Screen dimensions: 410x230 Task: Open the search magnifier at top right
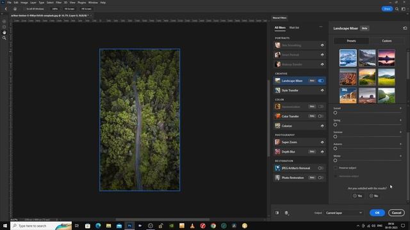coord(397,9)
